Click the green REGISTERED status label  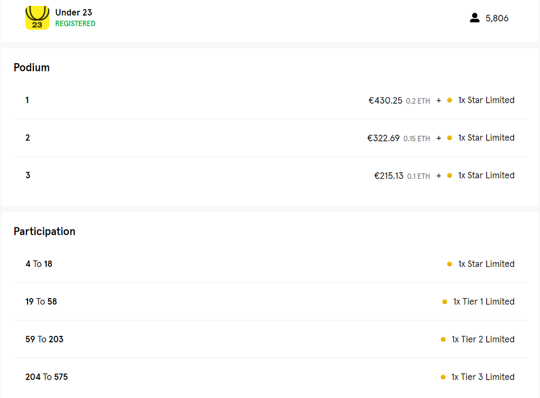pos(76,23)
